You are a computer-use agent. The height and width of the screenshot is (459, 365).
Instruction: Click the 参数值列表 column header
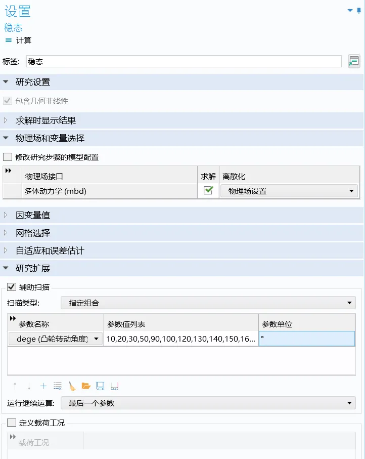181,322
